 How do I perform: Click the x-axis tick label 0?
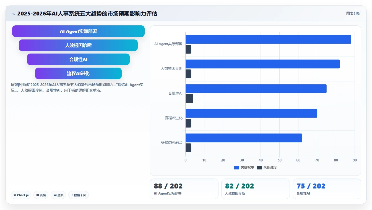[186, 160]
